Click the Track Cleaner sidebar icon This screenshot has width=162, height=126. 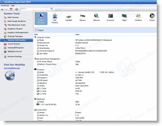[5, 44]
